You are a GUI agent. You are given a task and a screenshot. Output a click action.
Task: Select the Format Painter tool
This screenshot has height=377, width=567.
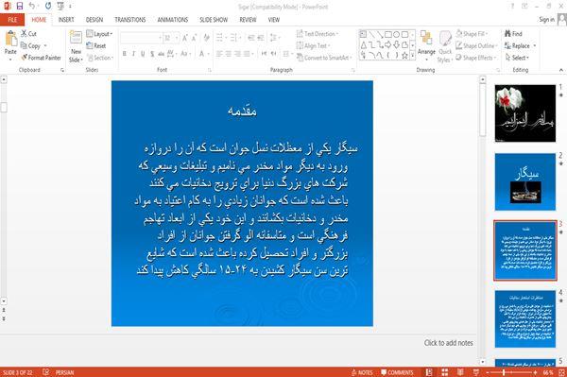tap(41, 58)
